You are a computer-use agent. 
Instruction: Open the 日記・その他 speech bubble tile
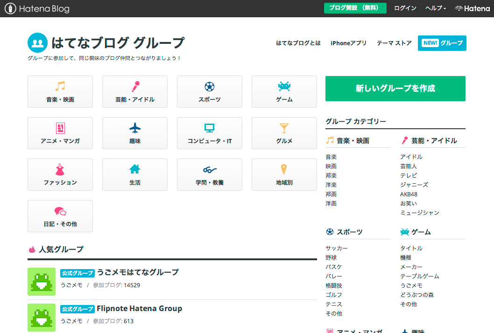click(x=60, y=216)
